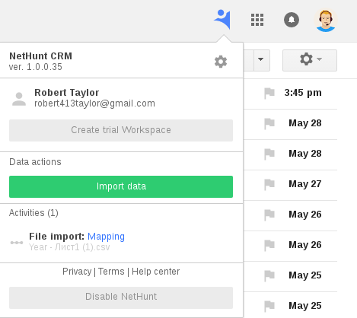Open the Privacy link

pyautogui.click(x=77, y=272)
